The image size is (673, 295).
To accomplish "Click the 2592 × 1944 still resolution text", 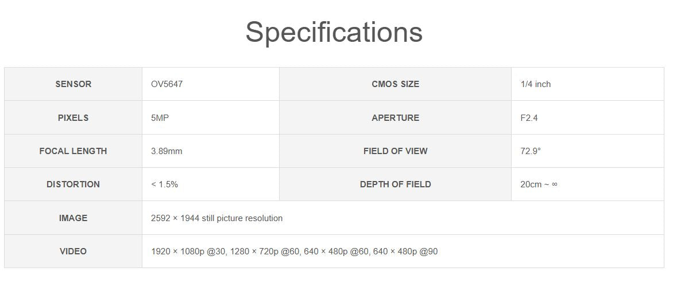I will coord(216,218).
